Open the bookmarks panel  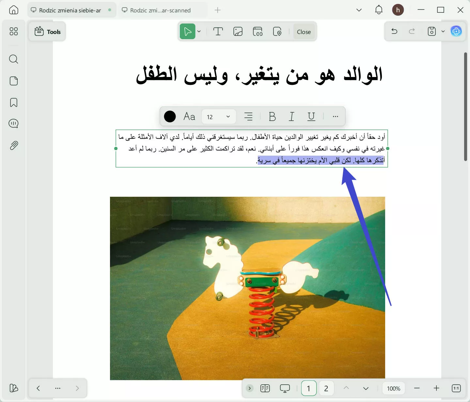point(13,102)
